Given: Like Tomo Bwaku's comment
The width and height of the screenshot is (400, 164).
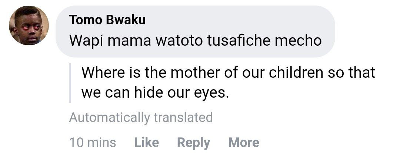Looking at the screenshot, I should (147, 142).
